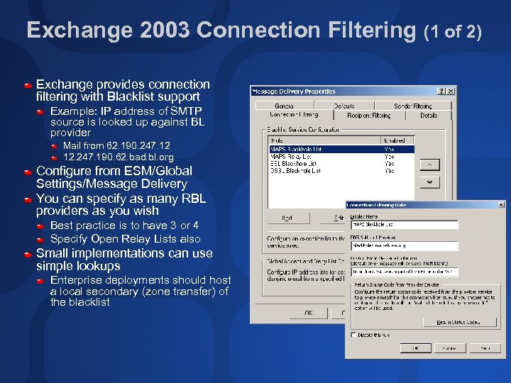
Task: Click the text 'Mail from 62.190.247.12'
Action: click(116, 145)
